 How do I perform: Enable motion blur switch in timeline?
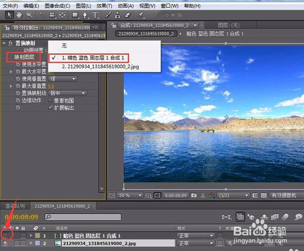click(285, 217)
